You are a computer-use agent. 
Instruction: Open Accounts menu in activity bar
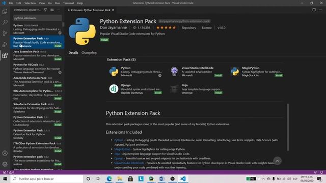5,153
